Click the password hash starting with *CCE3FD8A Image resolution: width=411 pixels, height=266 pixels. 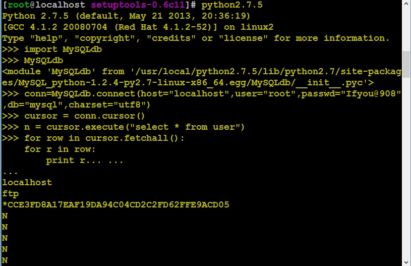[115, 204]
